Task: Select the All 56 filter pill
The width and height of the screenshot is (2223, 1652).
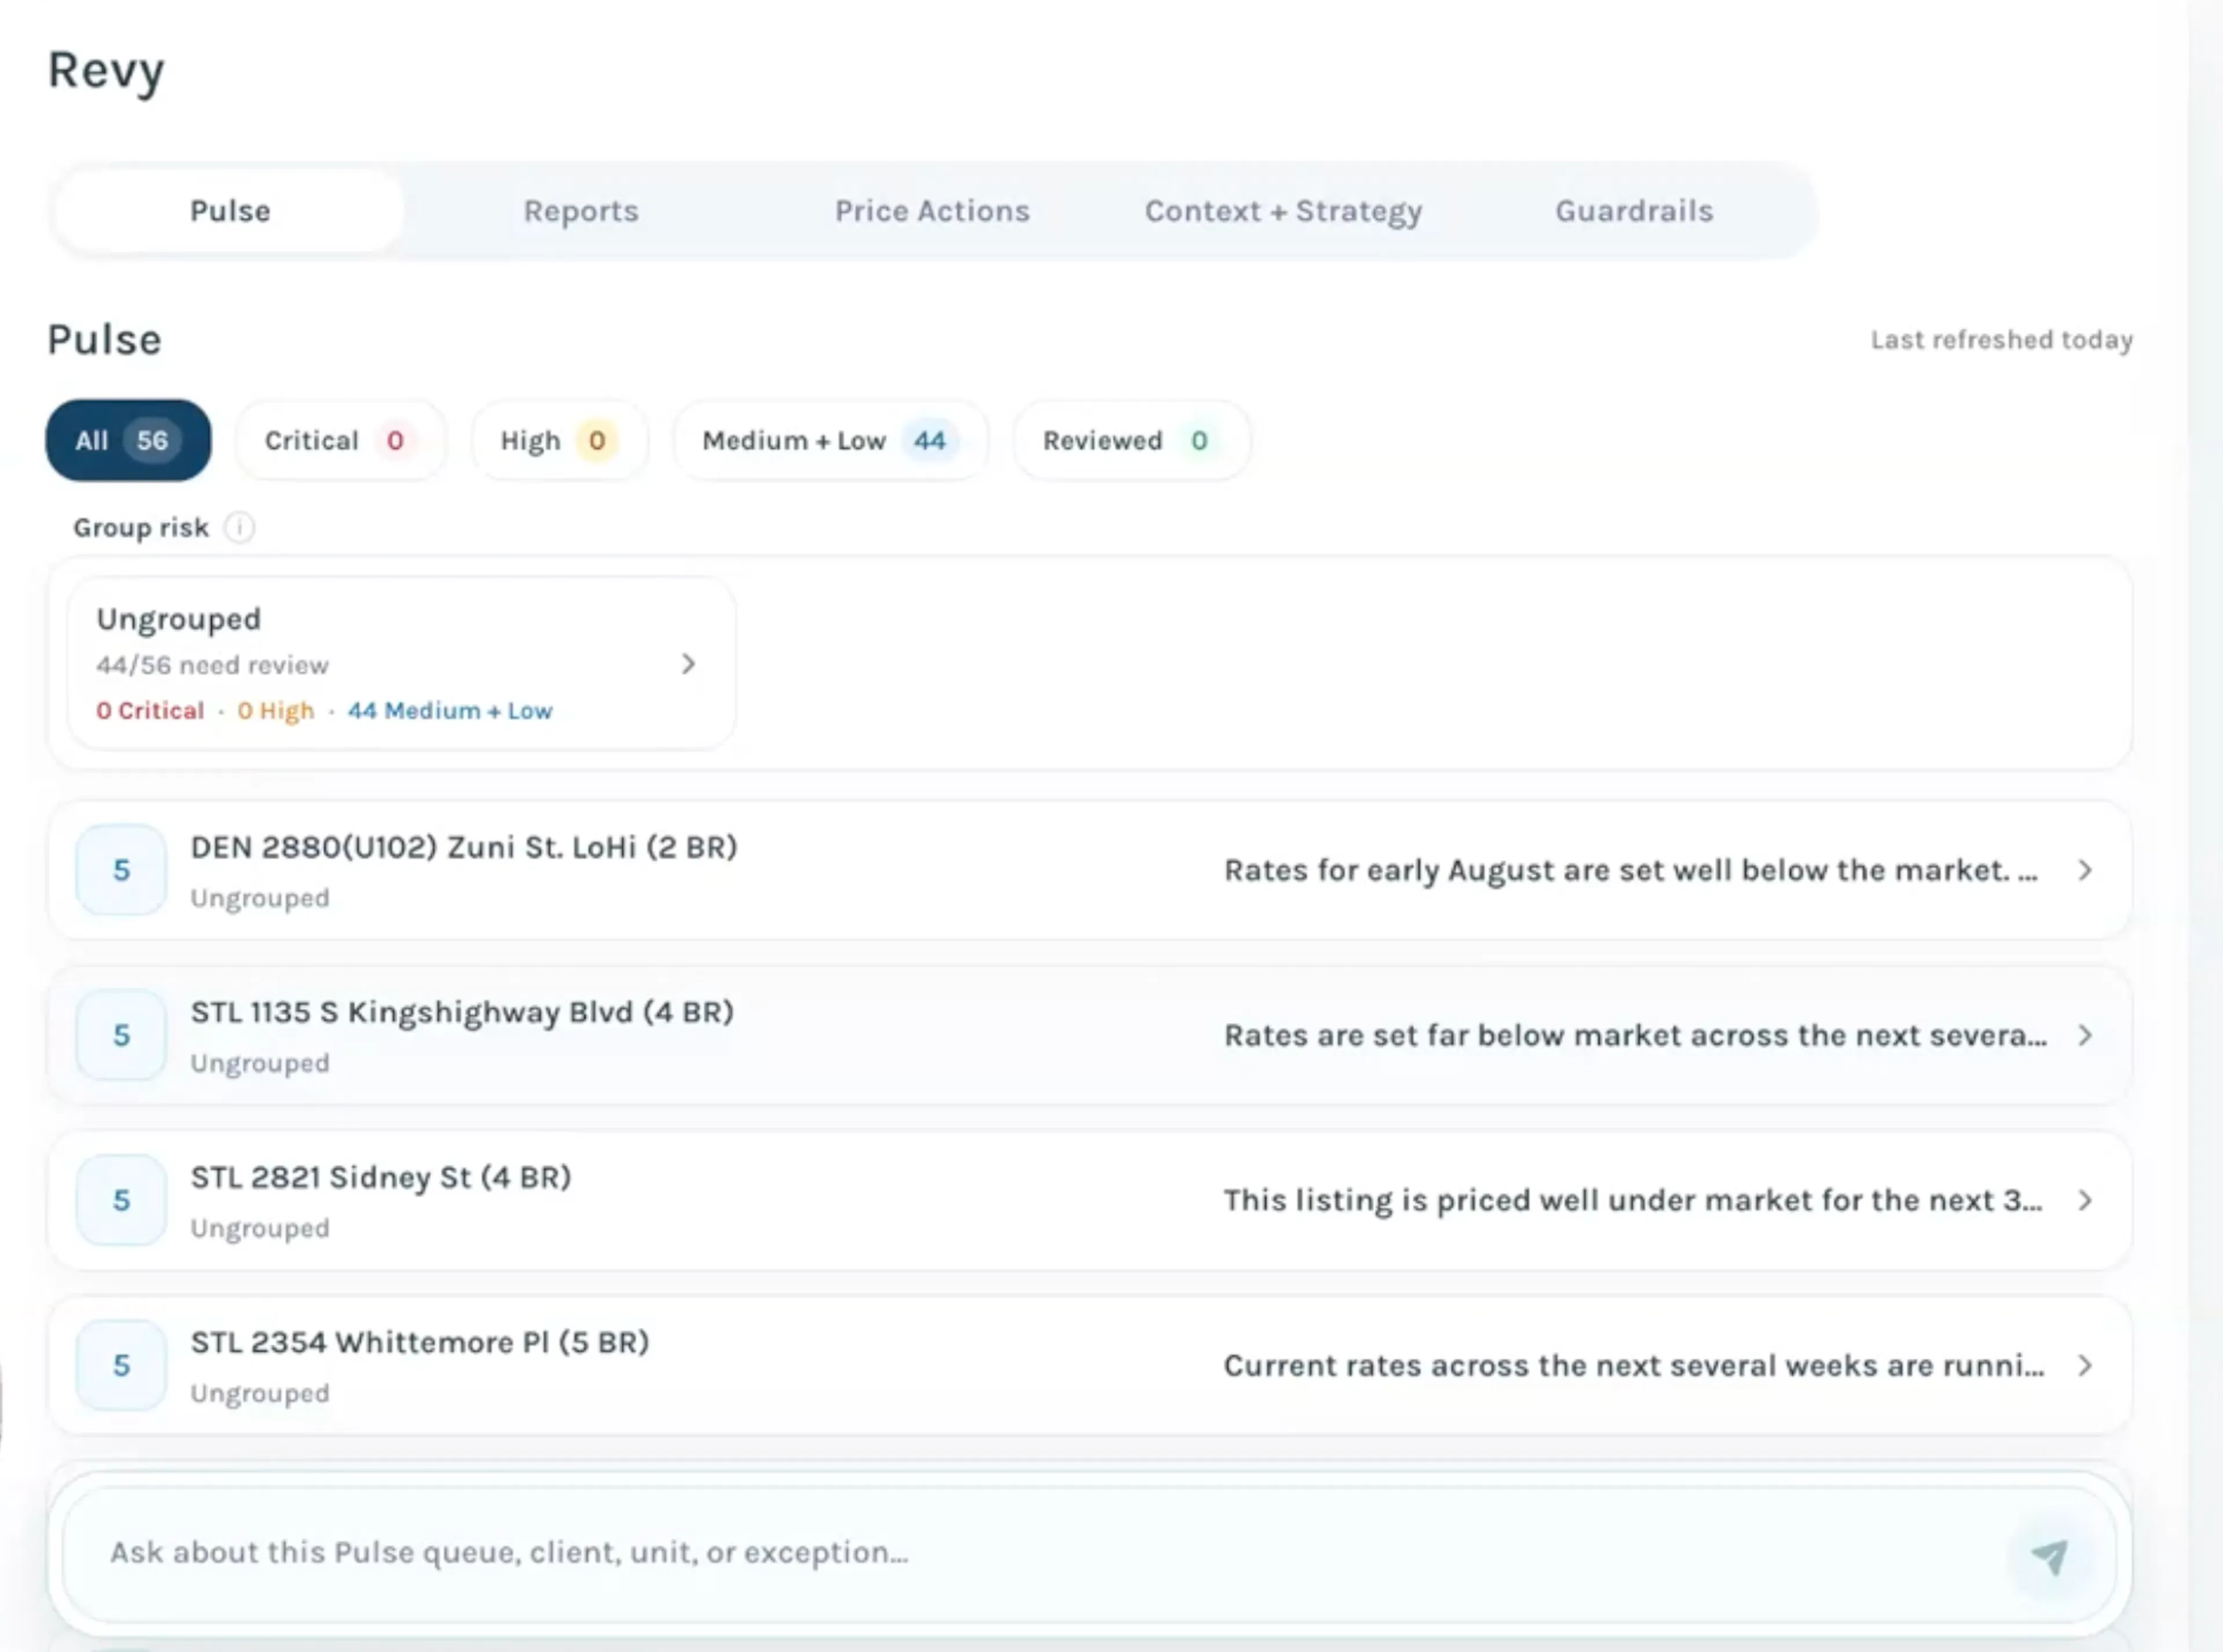Action: click(x=129, y=440)
